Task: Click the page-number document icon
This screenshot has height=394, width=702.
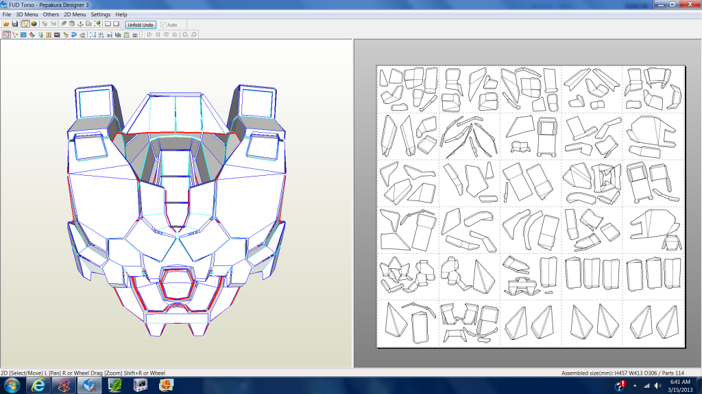Action: coord(109,35)
